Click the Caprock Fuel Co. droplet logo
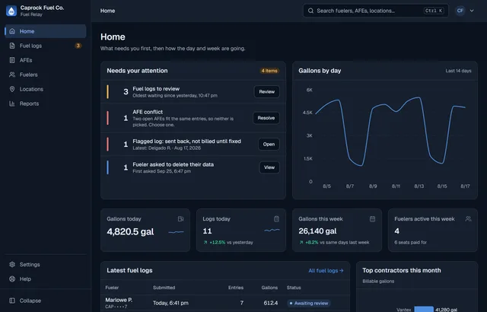Viewport: 487px width, 312px height. click(11, 11)
